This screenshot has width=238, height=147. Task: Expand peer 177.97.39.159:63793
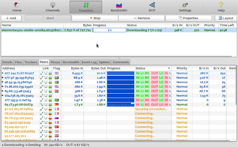[x=3, y=78]
